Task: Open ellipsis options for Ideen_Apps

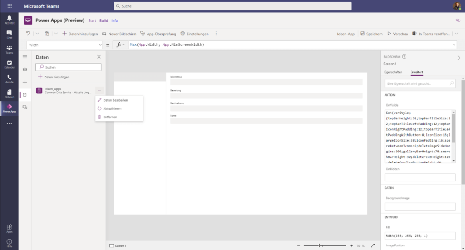Action: tap(99, 90)
